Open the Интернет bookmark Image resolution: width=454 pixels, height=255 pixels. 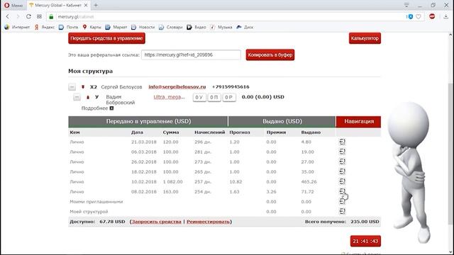(17, 27)
